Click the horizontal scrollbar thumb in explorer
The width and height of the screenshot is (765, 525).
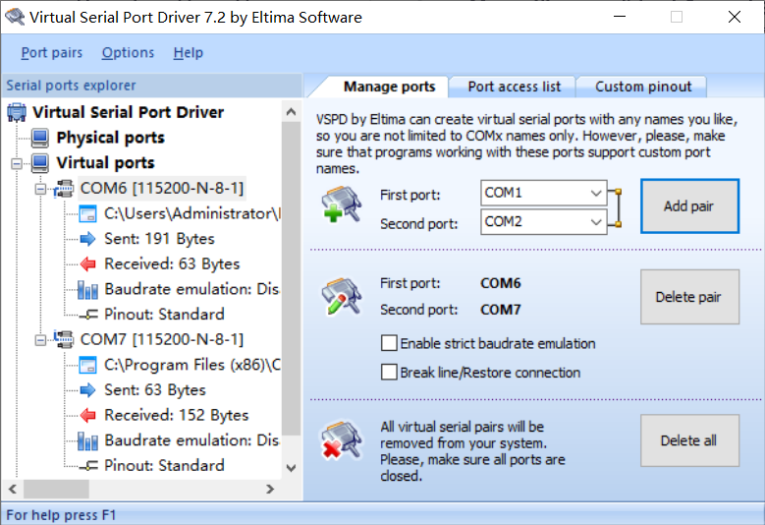pyautogui.click(x=56, y=489)
